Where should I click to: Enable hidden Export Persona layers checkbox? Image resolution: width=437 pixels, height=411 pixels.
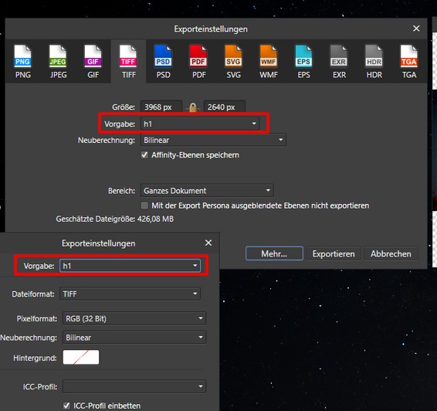click(x=144, y=206)
